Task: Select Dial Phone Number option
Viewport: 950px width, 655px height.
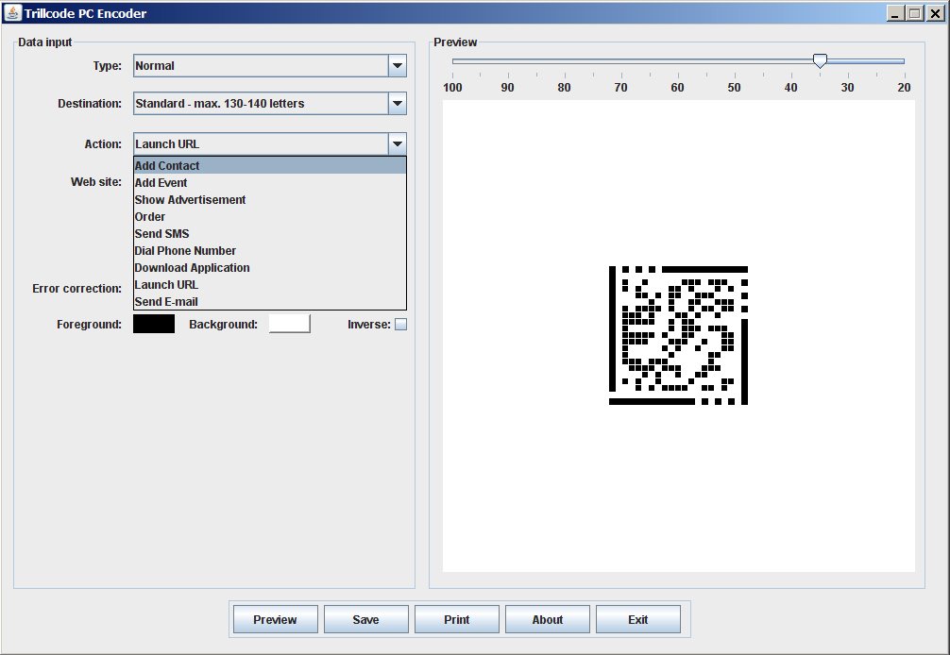Action: point(270,250)
